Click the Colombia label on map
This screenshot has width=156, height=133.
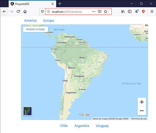[x=61, y=42]
